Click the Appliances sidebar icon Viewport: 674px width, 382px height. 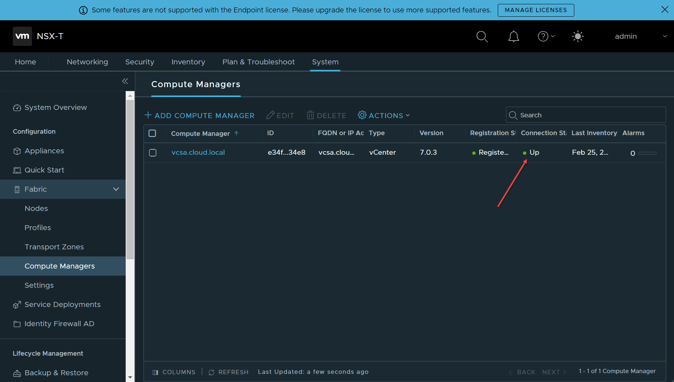point(17,151)
